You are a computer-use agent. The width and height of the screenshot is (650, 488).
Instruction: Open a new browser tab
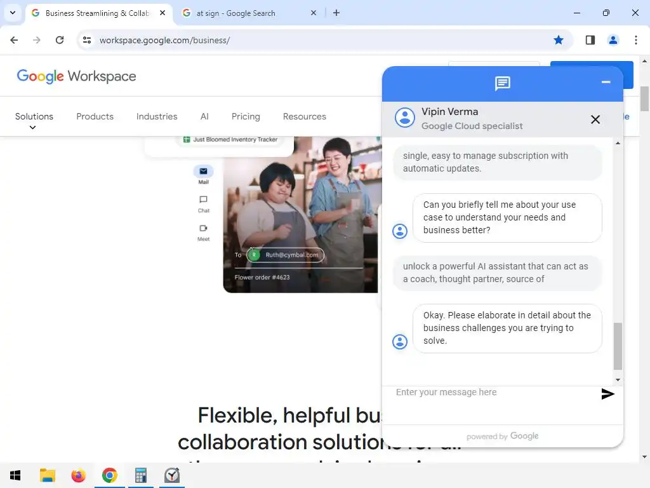point(336,13)
